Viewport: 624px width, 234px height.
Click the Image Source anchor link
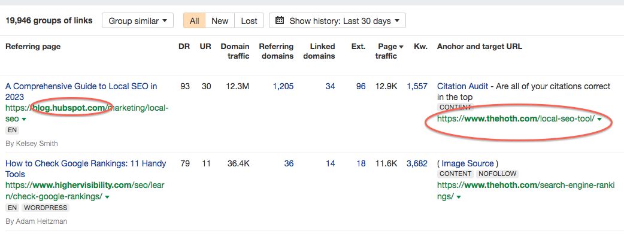(468, 163)
